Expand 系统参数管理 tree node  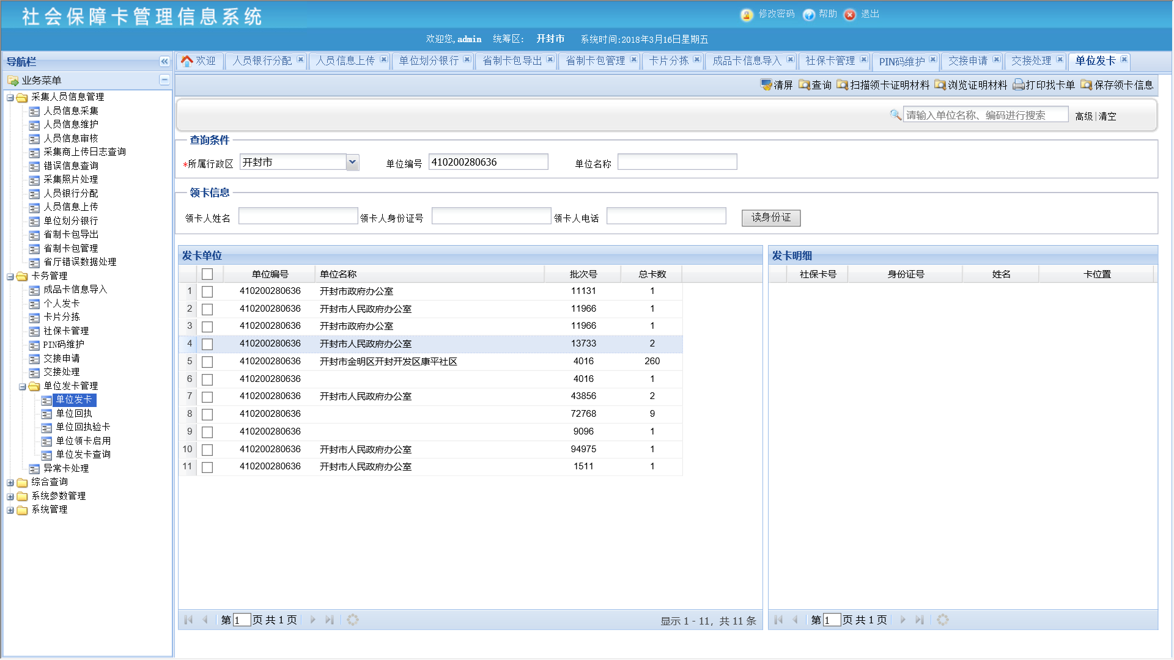pyautogui.click(x=10, y=497)
